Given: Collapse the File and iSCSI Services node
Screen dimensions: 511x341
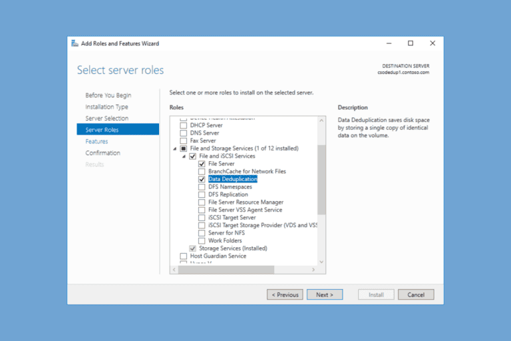Looking at the screenshot, I should point(184,157).
